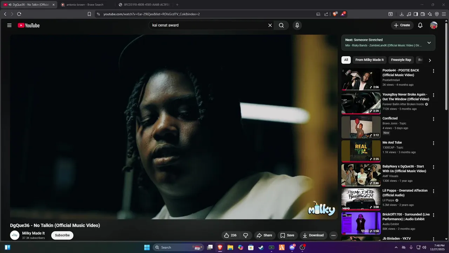The width and height of the screenshot is (449, 253).
Task: Bookmark this page icon in address bar
Action: click(89, 14)
